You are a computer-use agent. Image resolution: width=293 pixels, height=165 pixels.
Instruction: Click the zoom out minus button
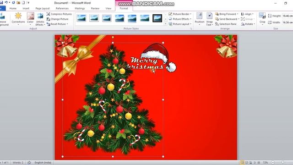(273, 163)
